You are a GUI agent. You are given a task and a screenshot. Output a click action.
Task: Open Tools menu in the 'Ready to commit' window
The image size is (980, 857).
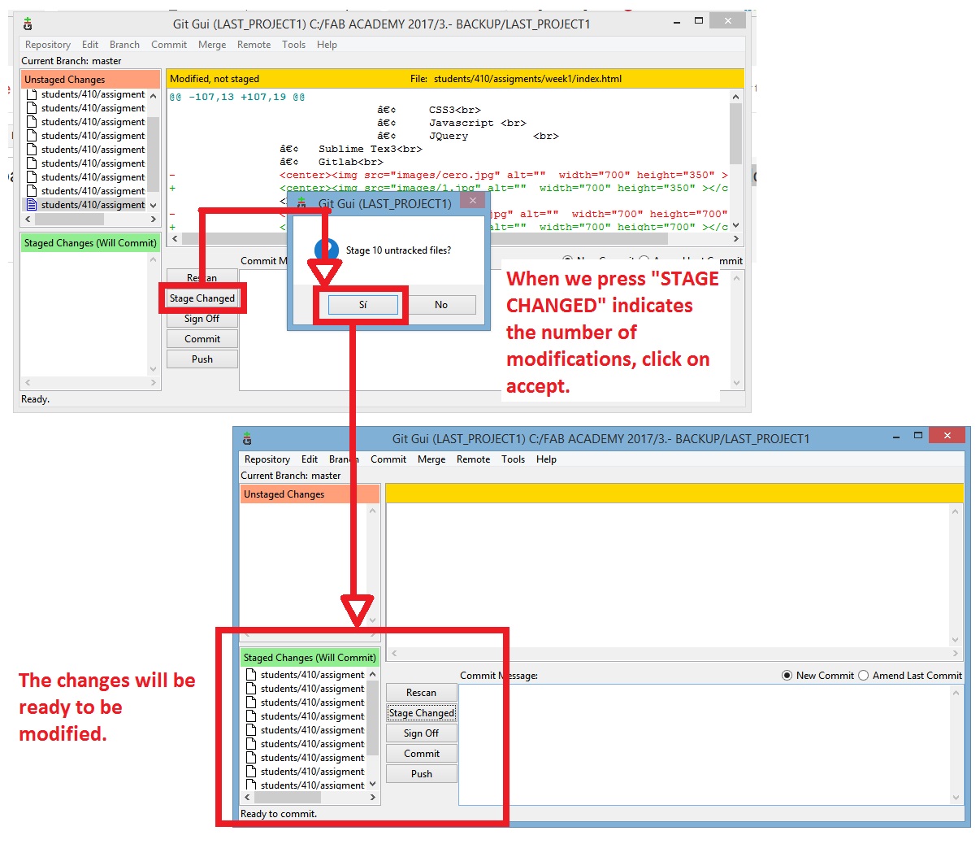click(514, 459)
